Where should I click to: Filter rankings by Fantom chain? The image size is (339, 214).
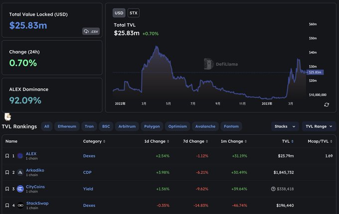(231, 126)
